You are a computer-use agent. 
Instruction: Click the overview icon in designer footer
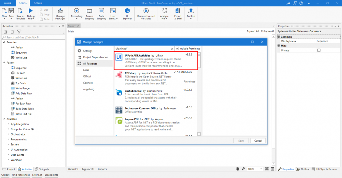tap(273, 169)
